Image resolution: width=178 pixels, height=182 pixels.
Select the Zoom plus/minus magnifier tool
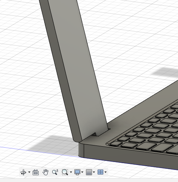click(55, 172)
